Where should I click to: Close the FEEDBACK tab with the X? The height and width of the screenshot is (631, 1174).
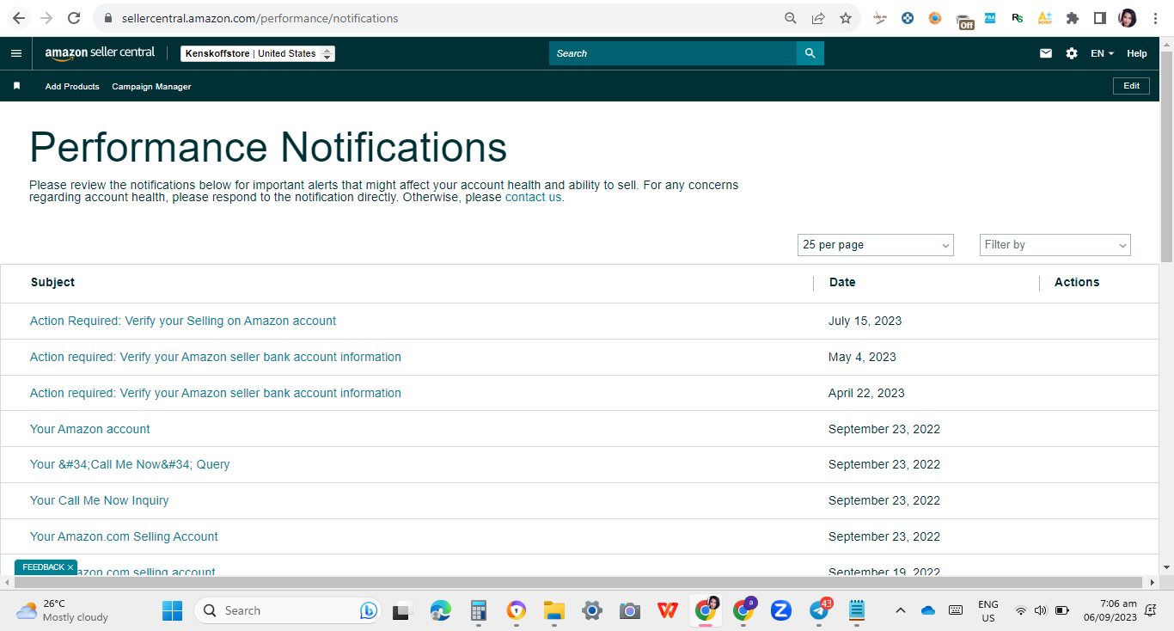[70, 567]
